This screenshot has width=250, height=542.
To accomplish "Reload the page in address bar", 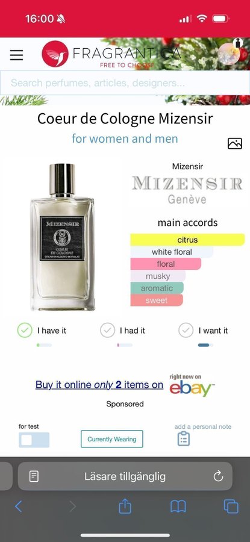I will 218,477.
